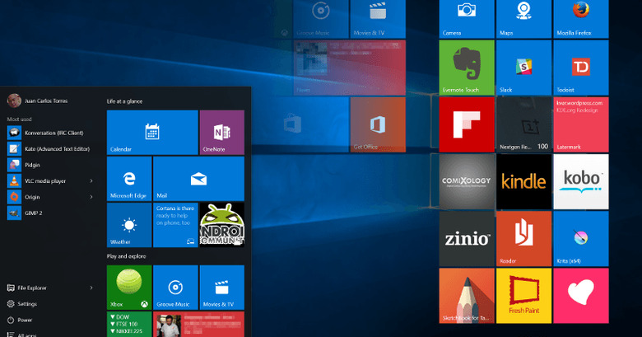This screenshot has width=642, height=337.
Task: Click the Play and explore group title
Action: (x=127, y=256)
